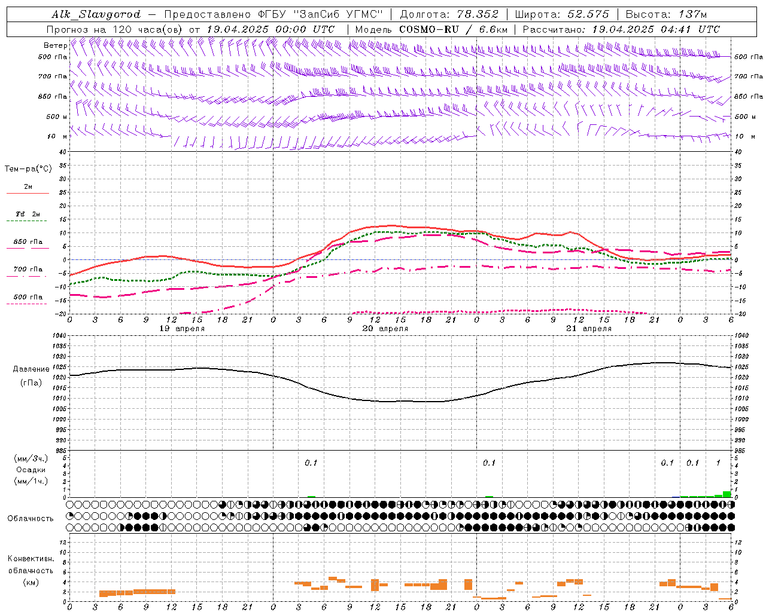The image size is (766, 612).
Task: Click the 10 м wind level label on the left
Action: (x=57, y=136)
